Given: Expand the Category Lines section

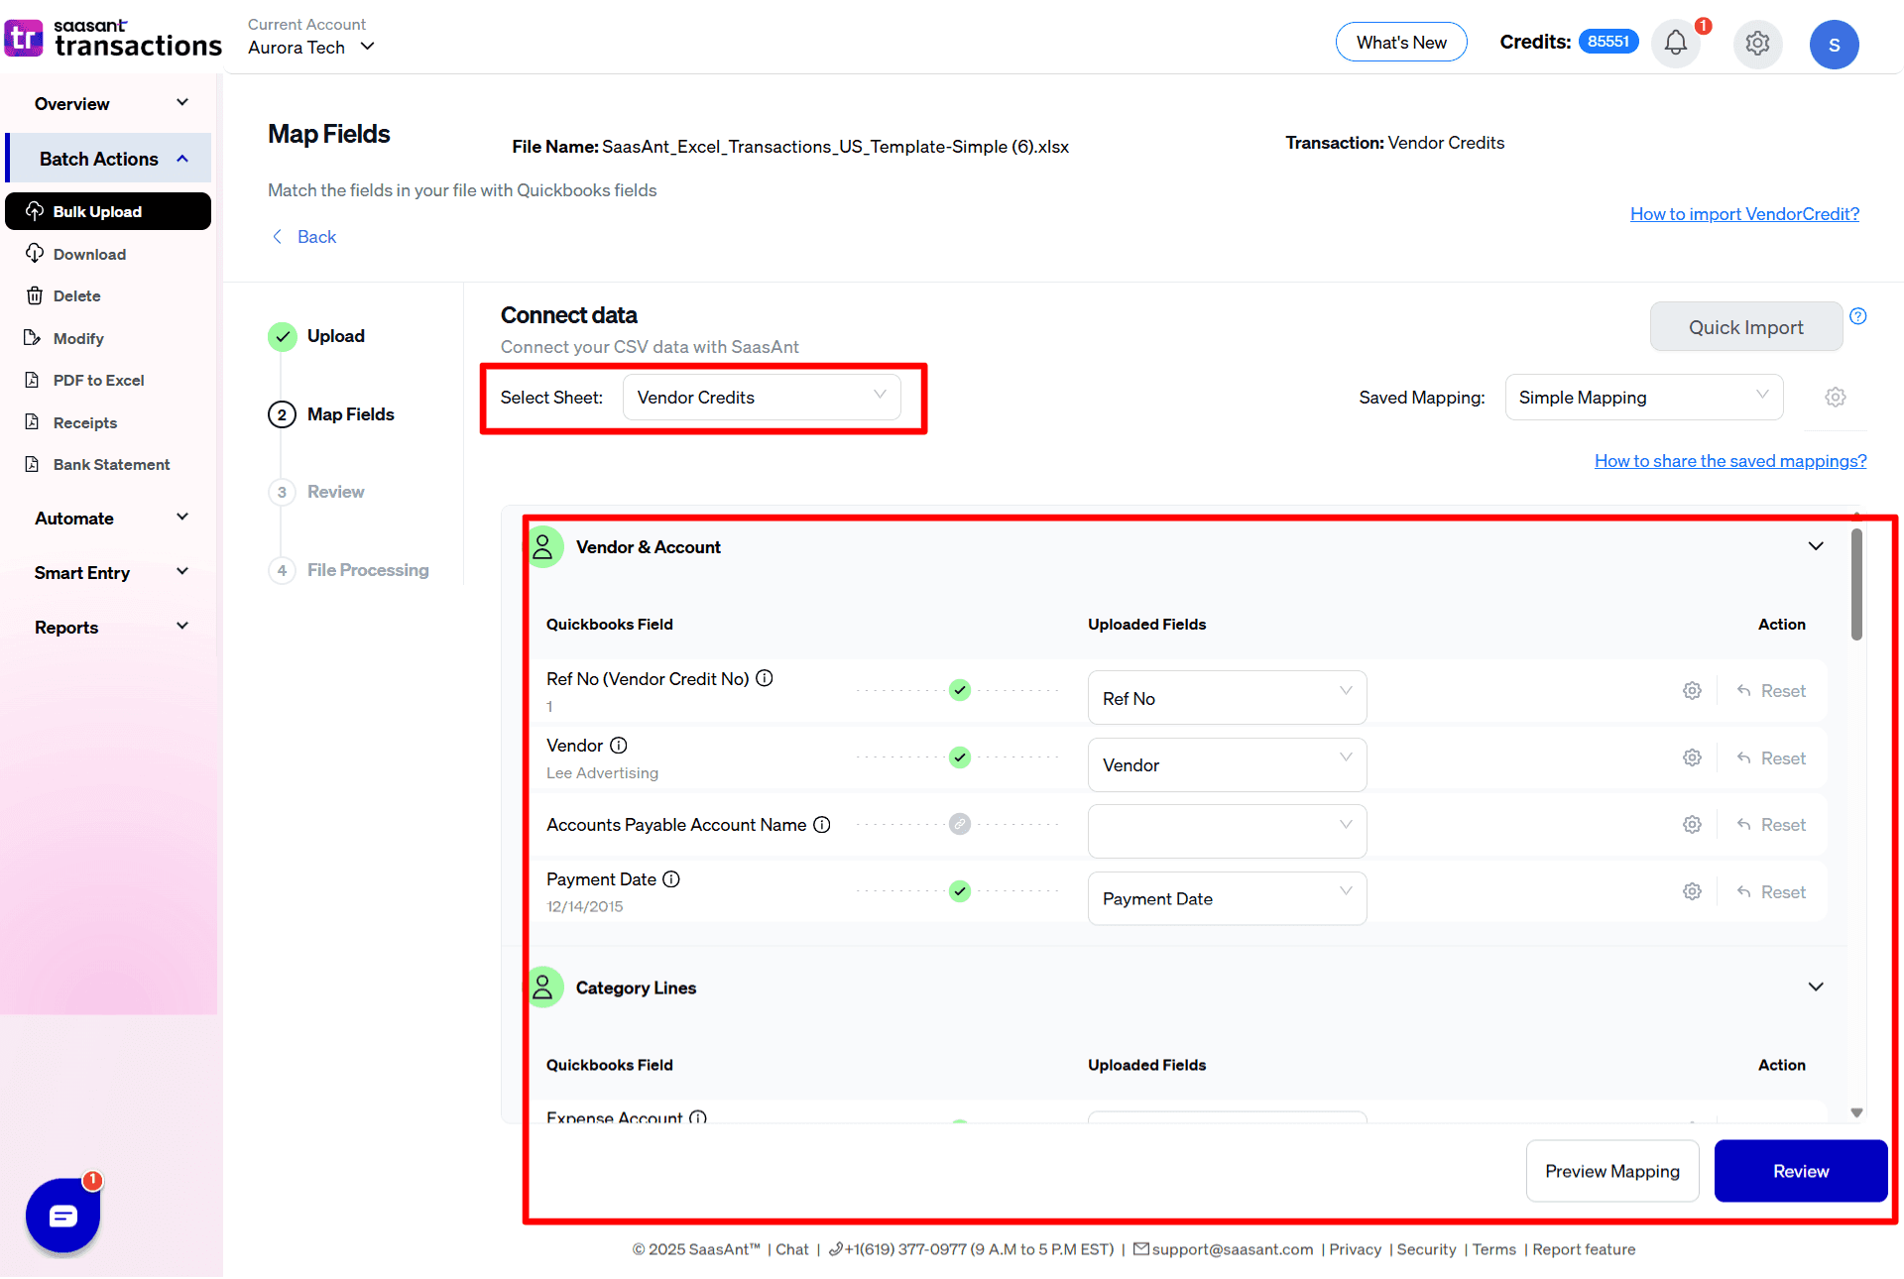Looking at the screenshot, I should tap(1816, 987).
